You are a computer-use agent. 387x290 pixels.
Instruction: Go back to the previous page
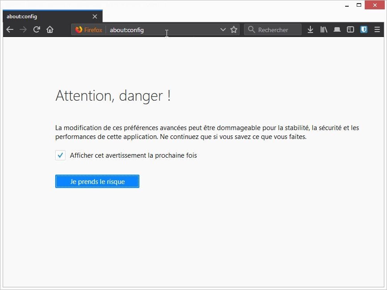point(10,29)
